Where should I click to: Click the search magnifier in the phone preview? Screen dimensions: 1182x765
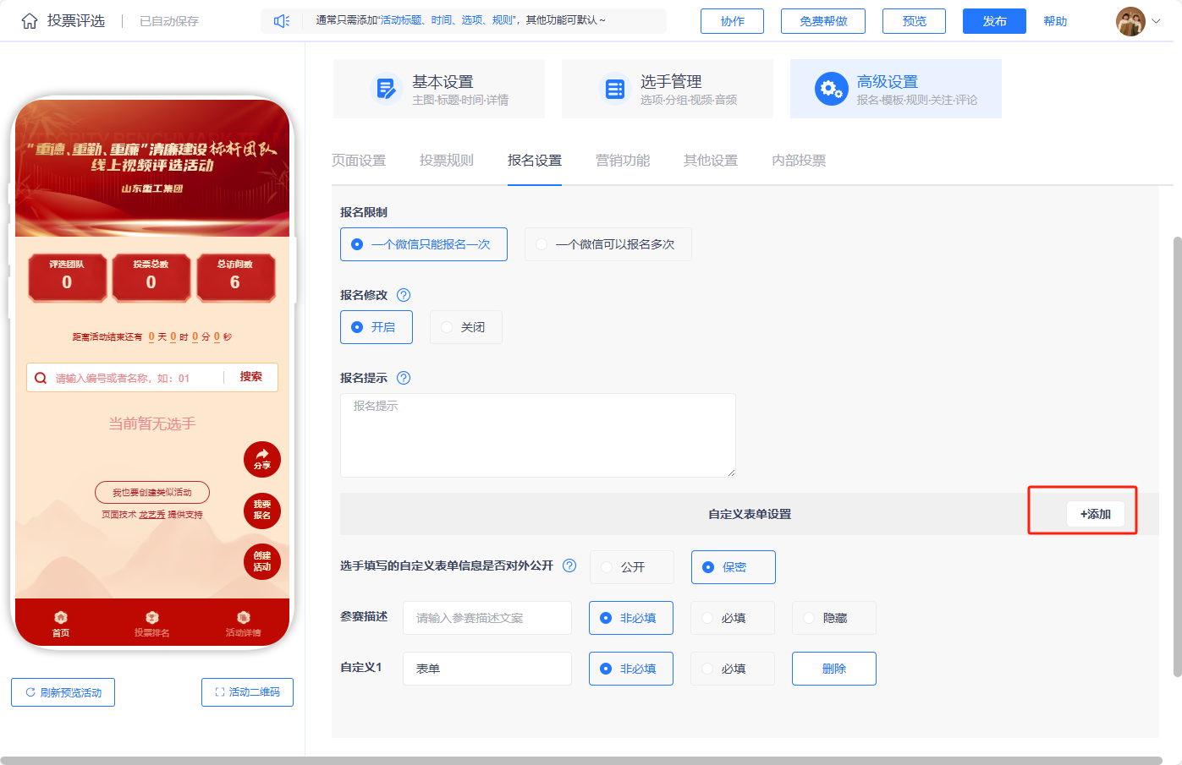click(x=41, y=378)
